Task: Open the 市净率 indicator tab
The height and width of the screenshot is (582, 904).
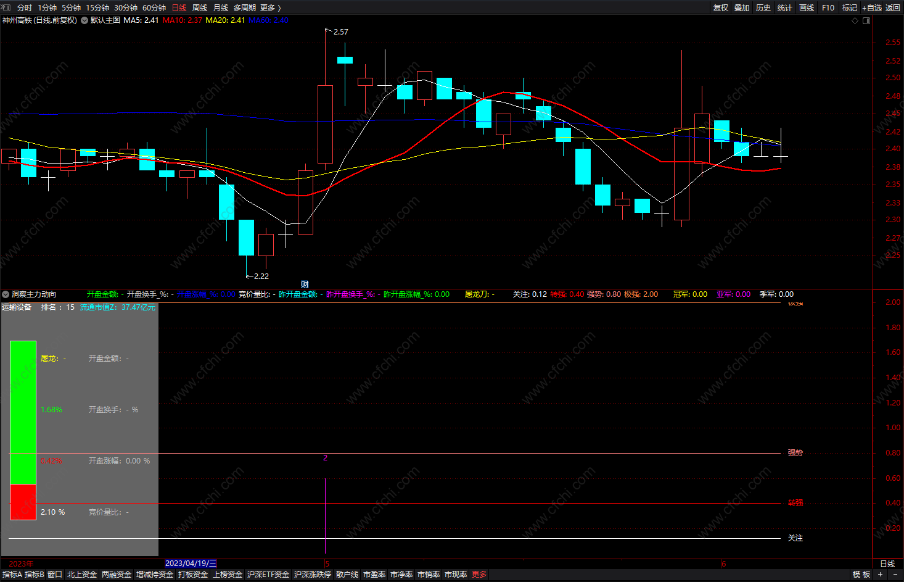Action: (401, 575)
